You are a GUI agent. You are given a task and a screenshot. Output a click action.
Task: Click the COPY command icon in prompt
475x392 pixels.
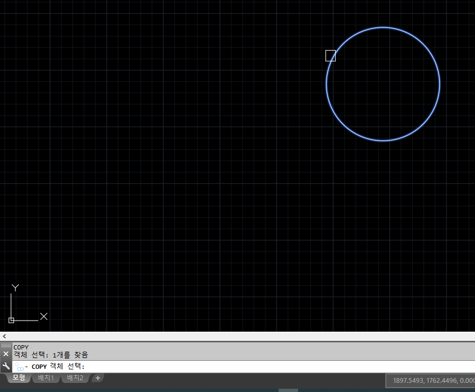pyautogui.click(x=20, y=367)
